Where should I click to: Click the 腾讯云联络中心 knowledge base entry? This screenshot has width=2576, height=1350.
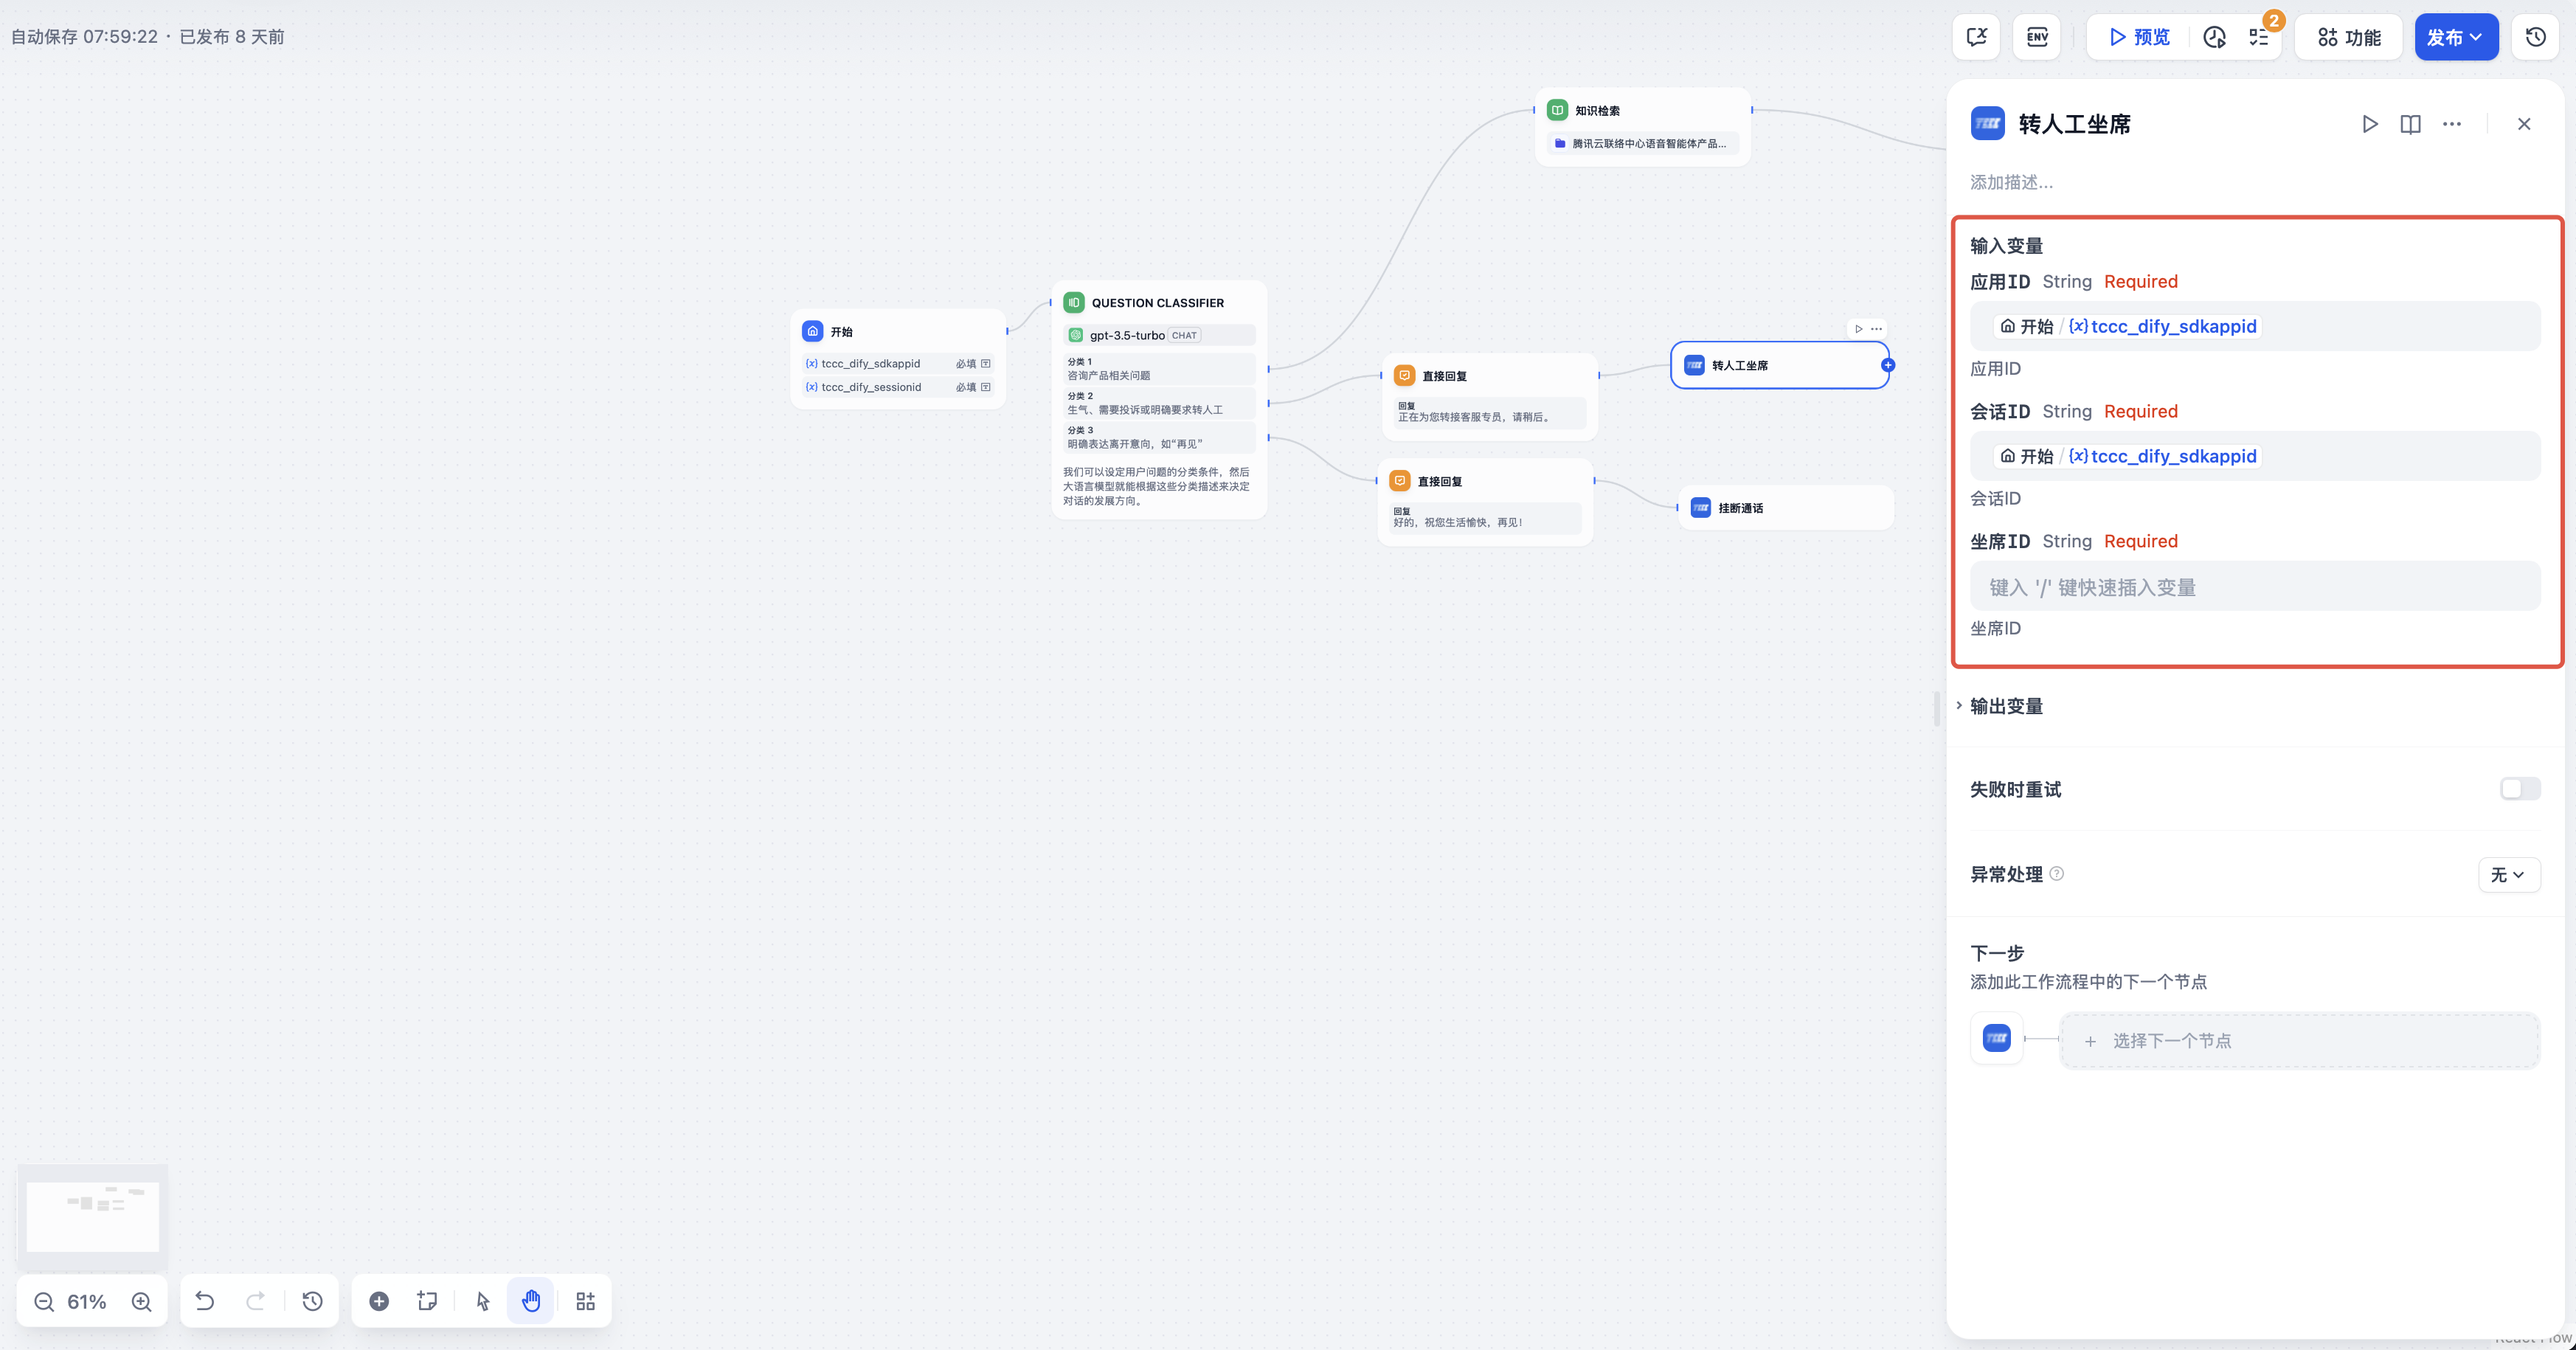(1643, 143)
